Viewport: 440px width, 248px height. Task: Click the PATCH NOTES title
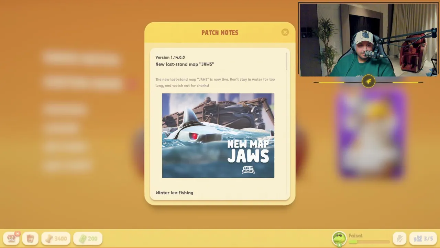[x=220, y=33]
